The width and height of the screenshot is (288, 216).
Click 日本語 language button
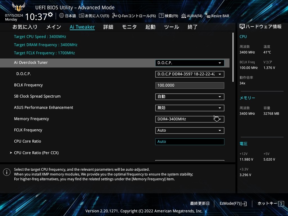pos(67,16)
